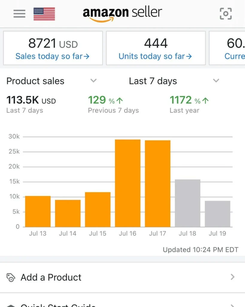Open Sales today so far link
This screenshot has height=307, width=245.
tap(52, 56)
